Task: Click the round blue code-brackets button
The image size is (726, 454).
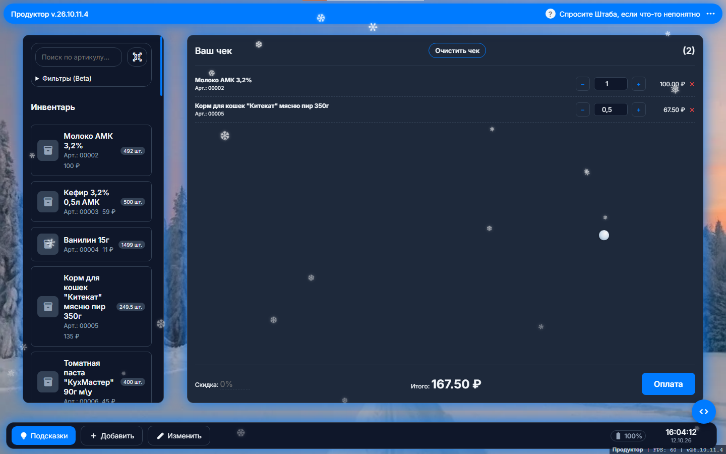Action: tap(704, 412)
